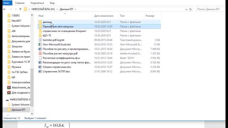Click size cell 8 843 КБ
The image size is (228, 128).
155,71
